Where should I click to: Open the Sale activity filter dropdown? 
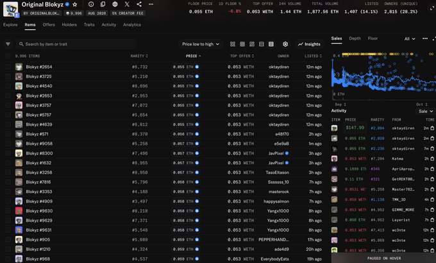click(426, 111)
